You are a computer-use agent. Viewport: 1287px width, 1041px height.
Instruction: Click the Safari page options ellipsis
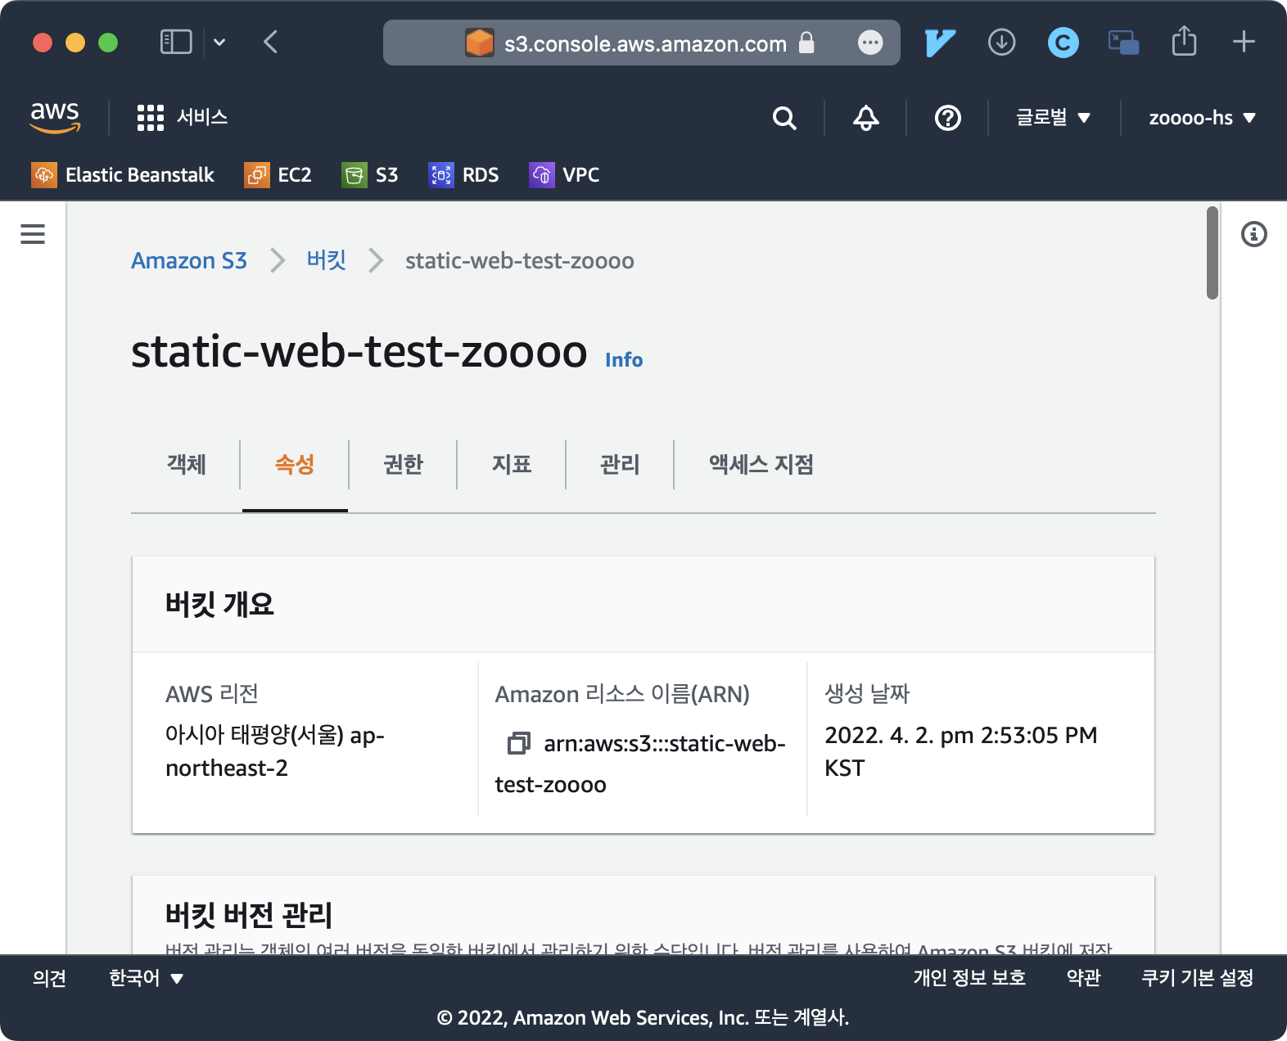[x=870, y=43]
